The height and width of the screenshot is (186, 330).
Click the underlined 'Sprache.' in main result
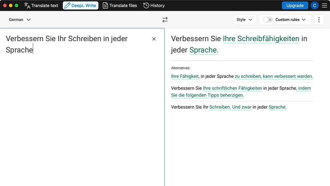(204, 50)
